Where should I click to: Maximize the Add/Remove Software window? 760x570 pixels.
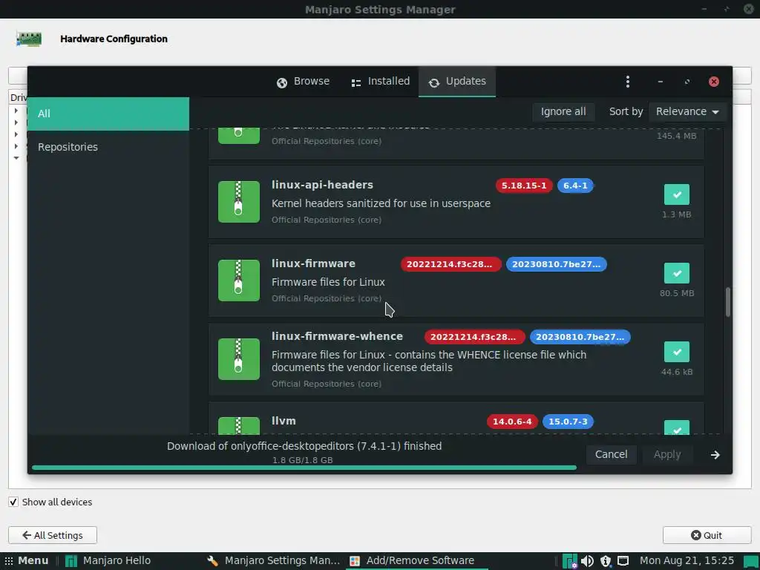687,82
